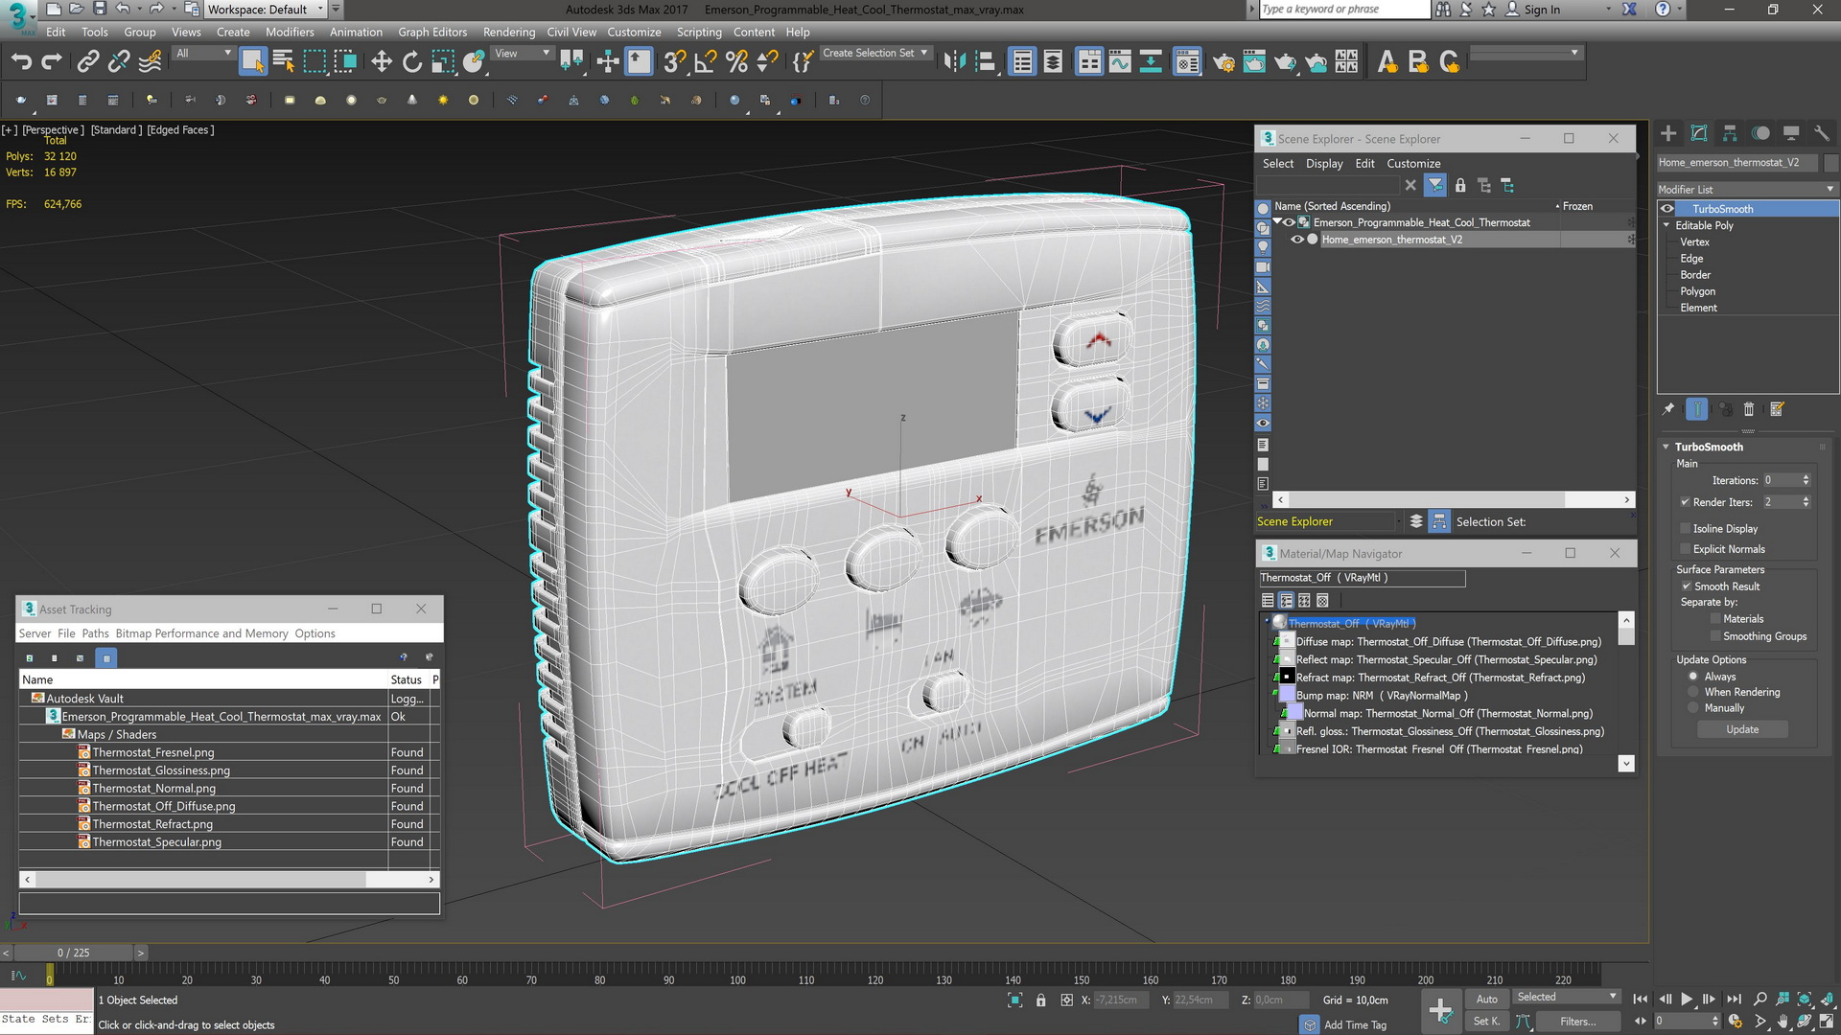This screenshot has height=1035, width=1841.
Task: Open Scene Explorer Display menu
Action: pos(1324,164)
